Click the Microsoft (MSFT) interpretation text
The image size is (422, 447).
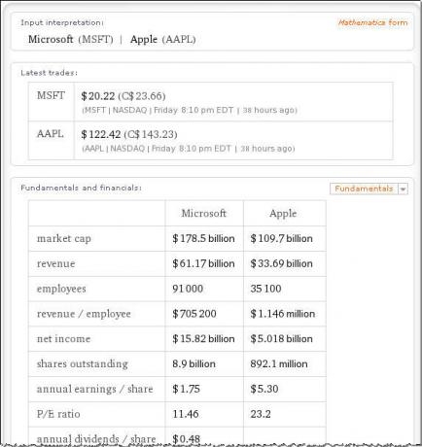point(71,39)
